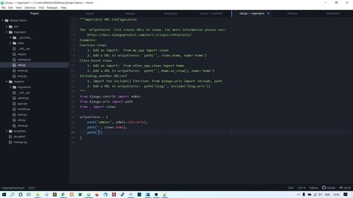
Task: Switch to home.html tab
Action: coord(333,13)
